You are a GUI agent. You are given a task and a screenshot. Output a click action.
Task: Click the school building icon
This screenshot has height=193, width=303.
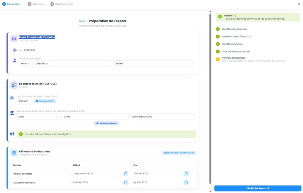[x=14, y=38]
